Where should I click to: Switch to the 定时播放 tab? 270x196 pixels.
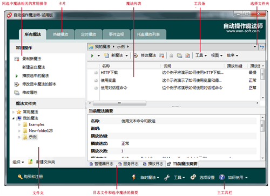pyautogui.click(x=89, y=34)
